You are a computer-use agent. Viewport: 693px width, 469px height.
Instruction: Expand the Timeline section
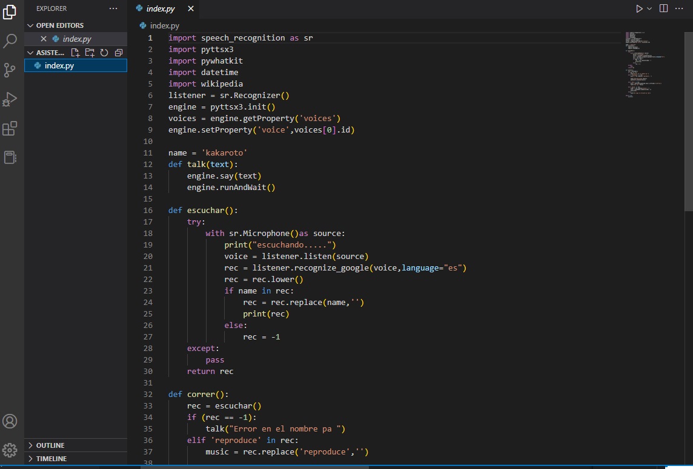coord(76,458)
